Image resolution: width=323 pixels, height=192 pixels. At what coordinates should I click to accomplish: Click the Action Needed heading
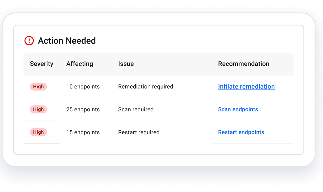(x=67, y=41)
